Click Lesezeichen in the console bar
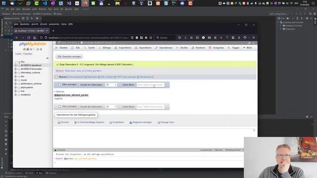 206,150
